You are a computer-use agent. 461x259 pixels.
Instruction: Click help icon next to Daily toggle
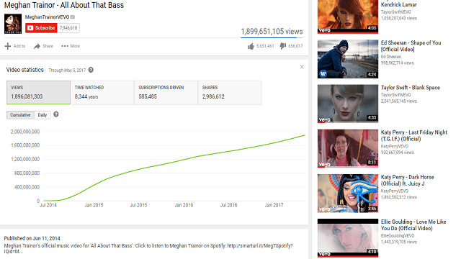56,114
